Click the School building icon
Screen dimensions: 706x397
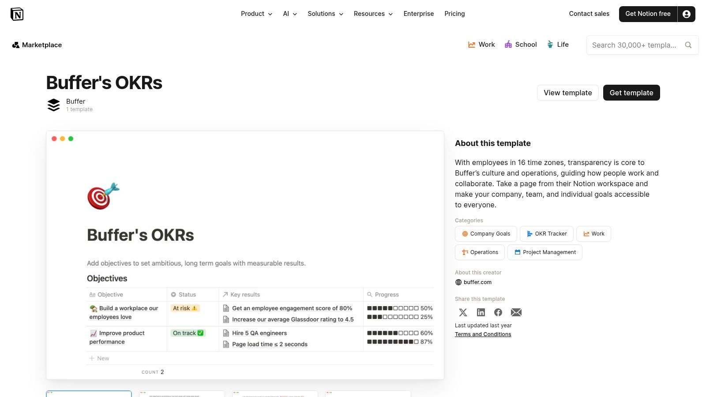pos(508,45)
